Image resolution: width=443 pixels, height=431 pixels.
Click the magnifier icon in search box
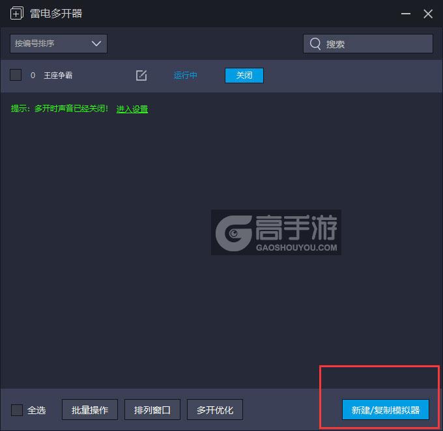click(315, 44)
